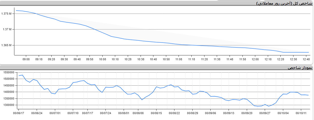314x120 pixels.
Task: Select the 00/07/10 date axis label
Action: (73, 113)
